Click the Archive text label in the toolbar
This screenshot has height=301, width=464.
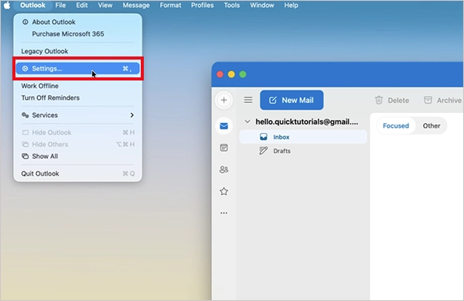tap(449, 101)
